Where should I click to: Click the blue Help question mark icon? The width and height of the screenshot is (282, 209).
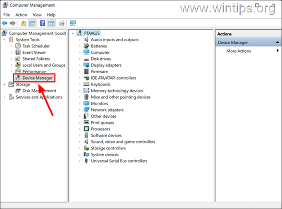[43, 23]
